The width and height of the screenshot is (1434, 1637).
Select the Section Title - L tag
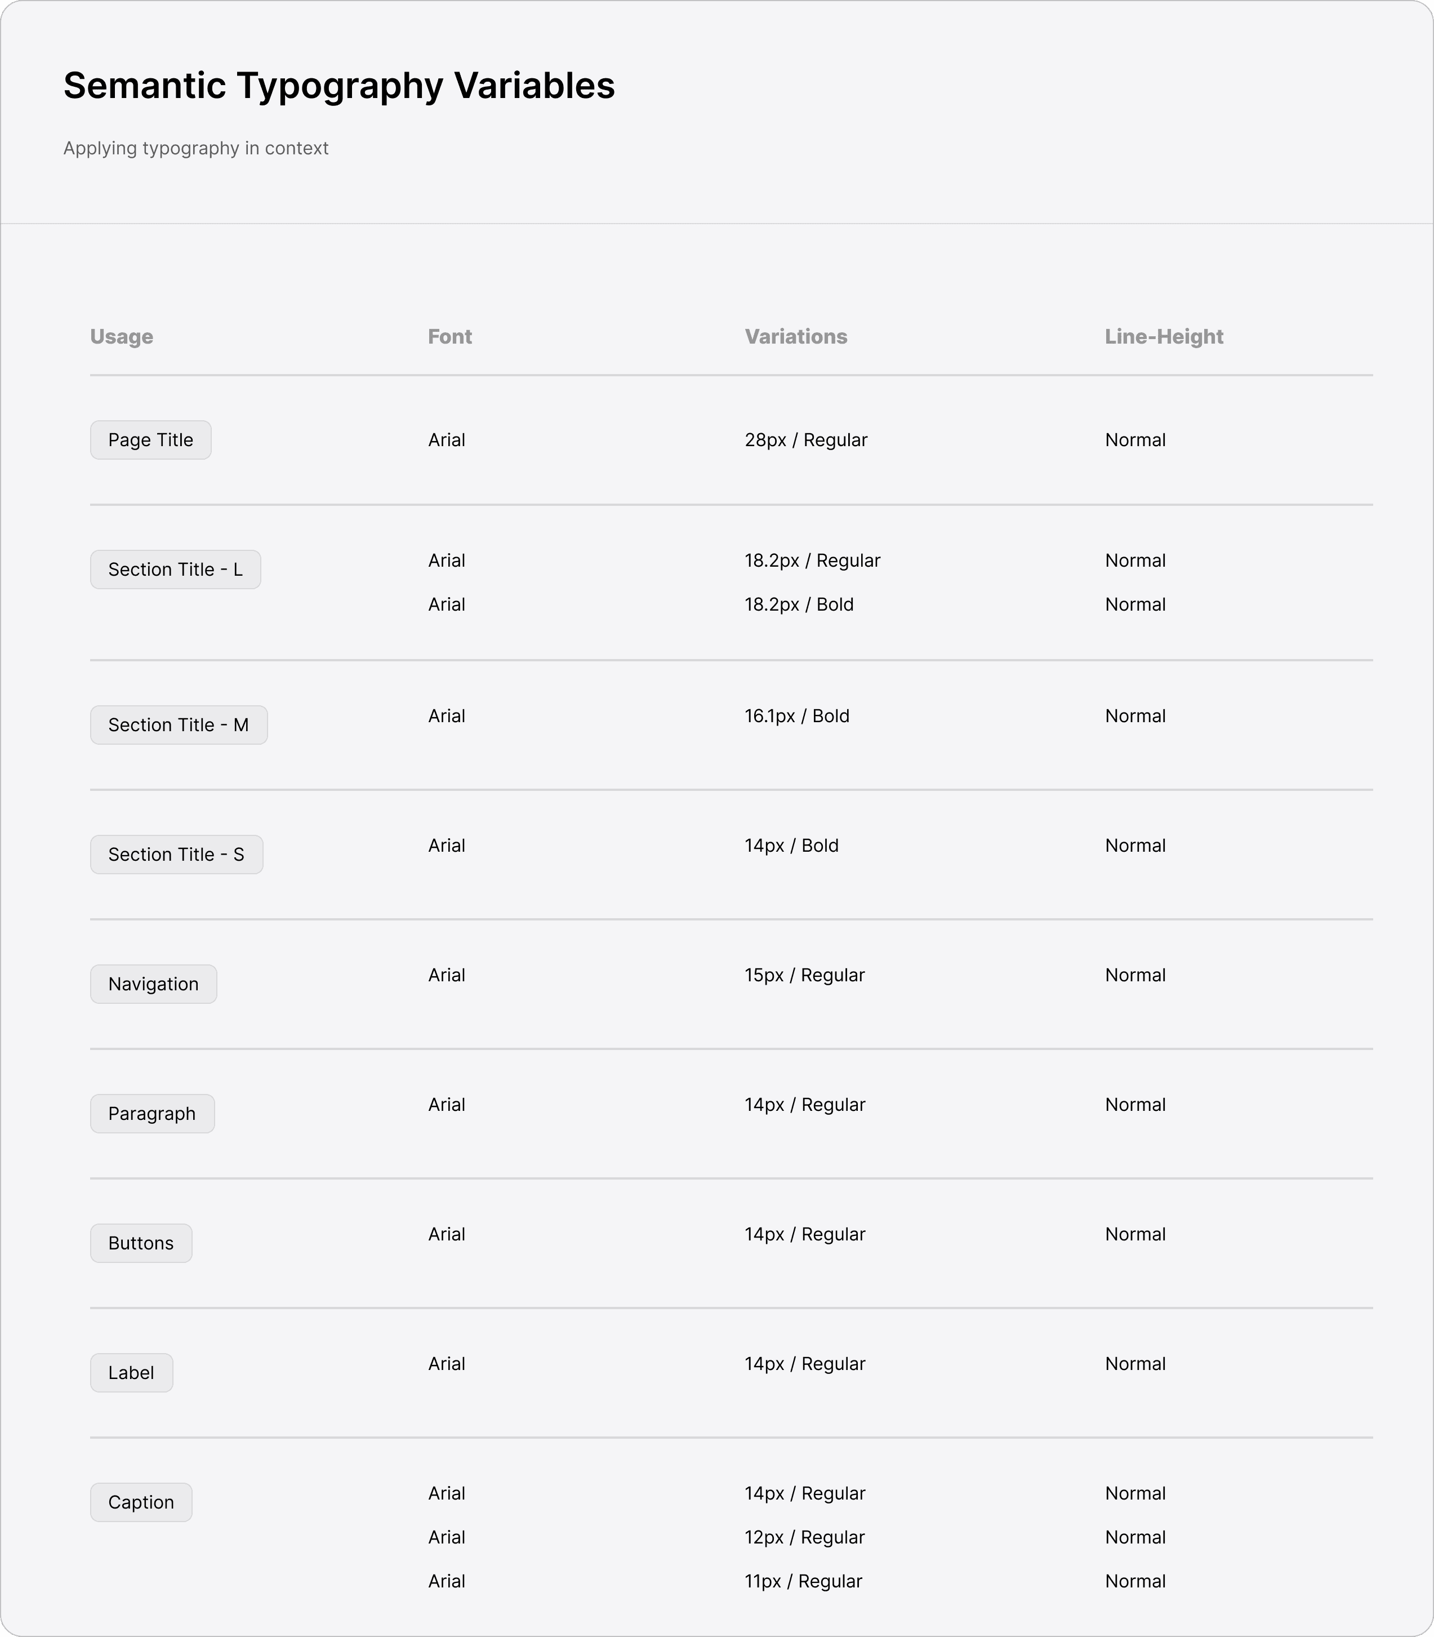click(x=175, y=570)
